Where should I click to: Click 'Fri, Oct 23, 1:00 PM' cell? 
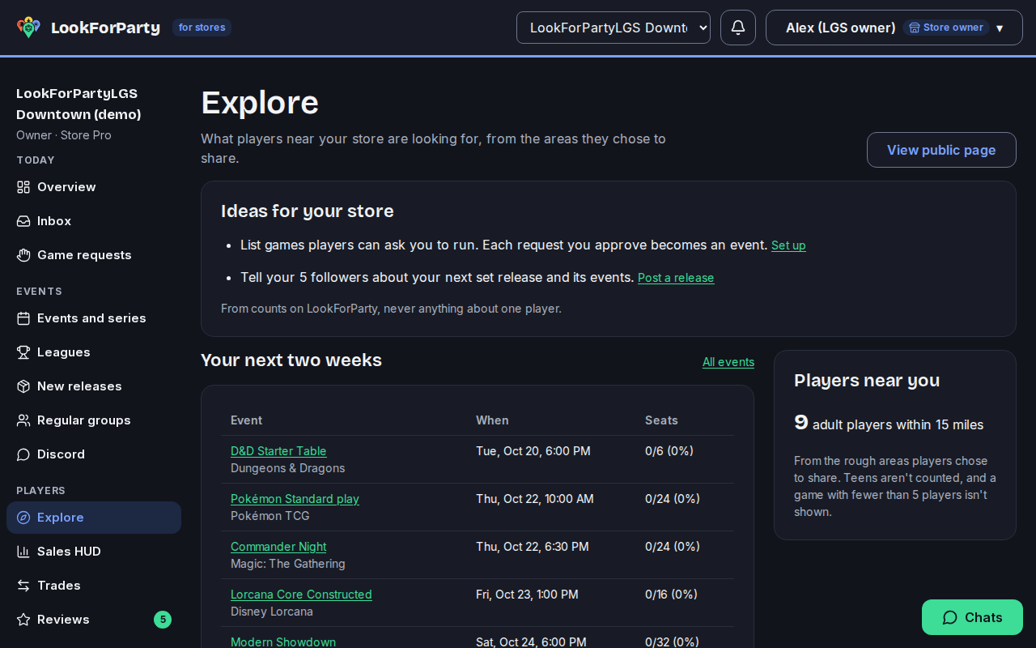click(527, 595)
